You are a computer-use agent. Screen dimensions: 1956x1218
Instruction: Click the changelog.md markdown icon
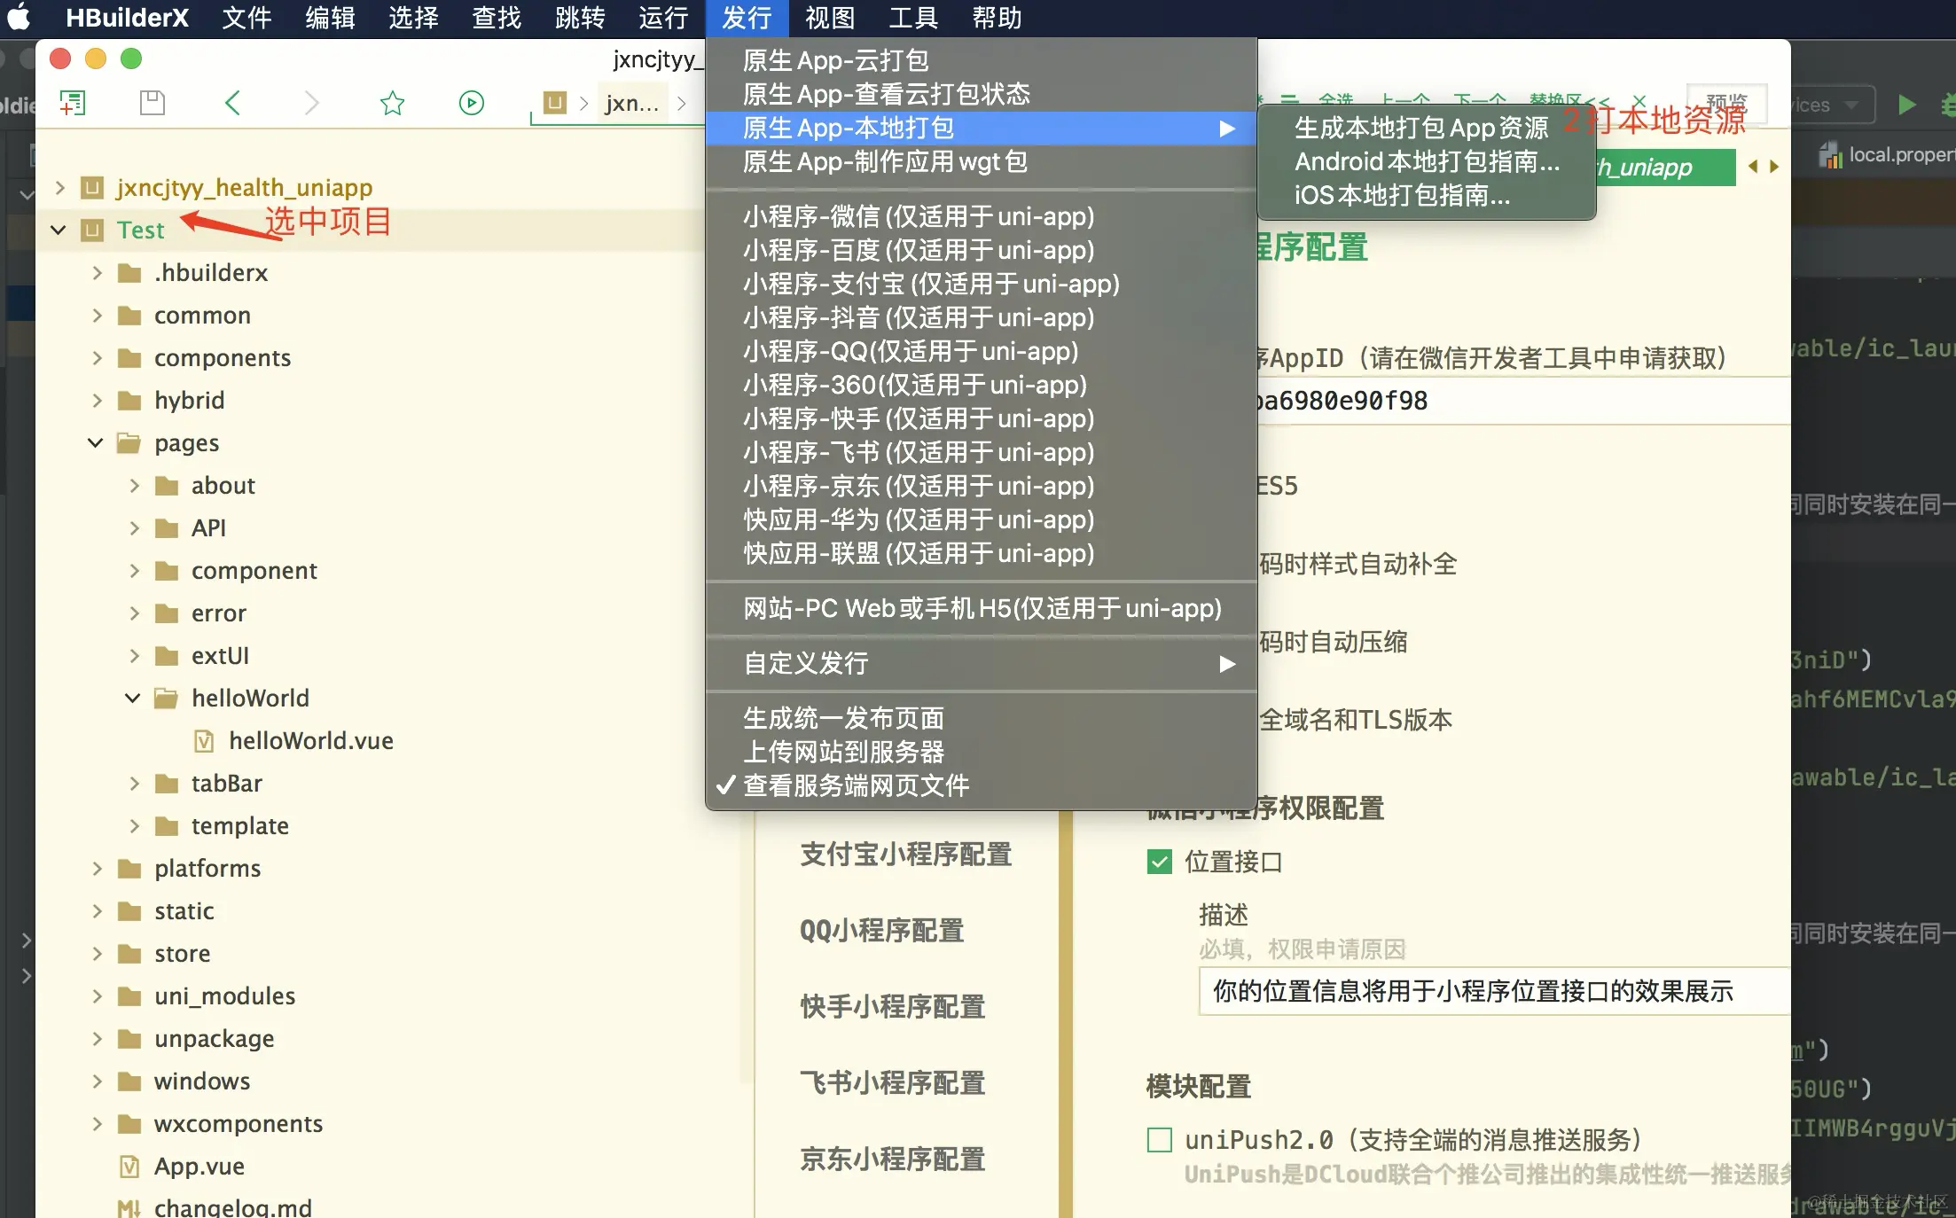129,1207
